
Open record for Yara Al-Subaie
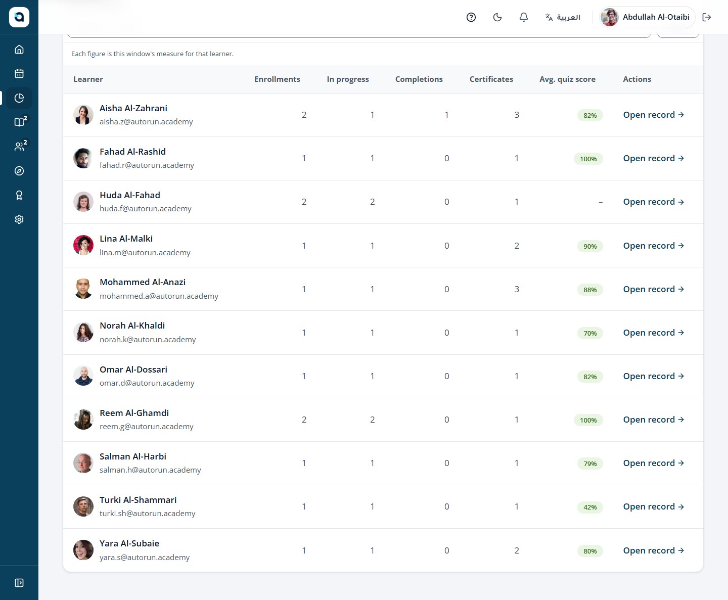(654, 550)
